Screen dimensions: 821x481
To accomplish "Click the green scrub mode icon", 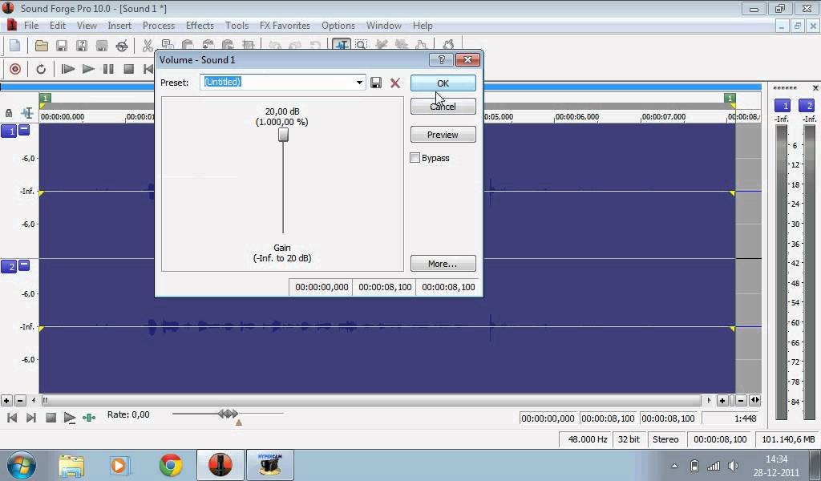I will click(89, 418).
